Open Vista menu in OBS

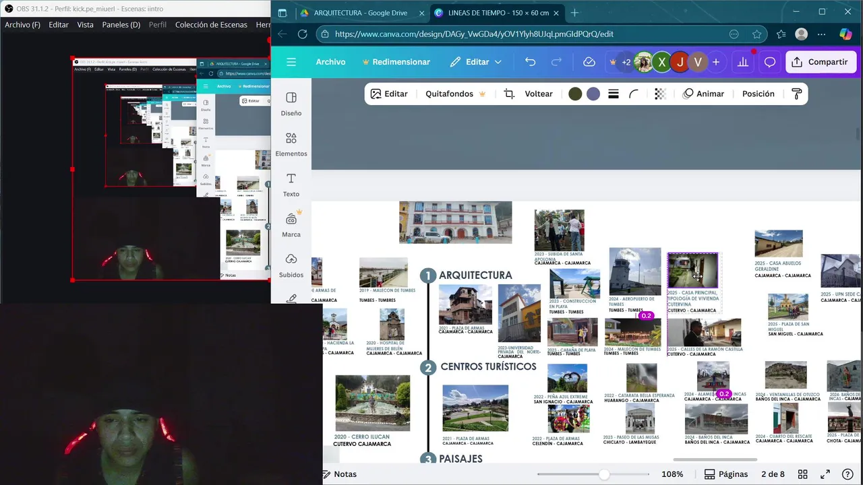(85, 25)
